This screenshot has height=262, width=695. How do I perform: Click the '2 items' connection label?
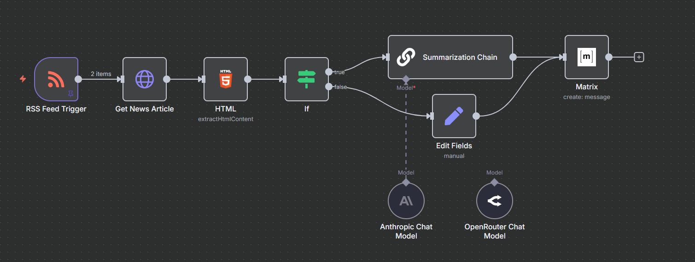coord(101,74)
